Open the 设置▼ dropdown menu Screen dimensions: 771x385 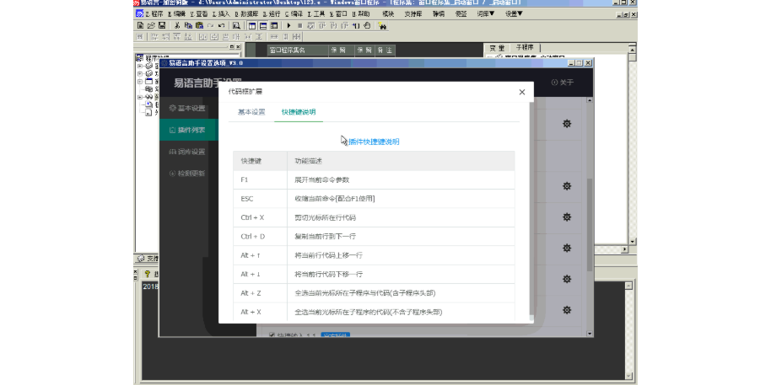tap(514, 14)
